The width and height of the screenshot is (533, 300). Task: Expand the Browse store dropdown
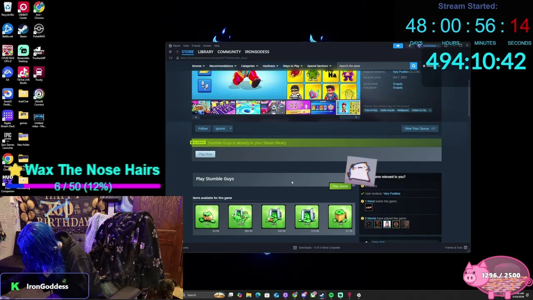(x=198, y=66)
